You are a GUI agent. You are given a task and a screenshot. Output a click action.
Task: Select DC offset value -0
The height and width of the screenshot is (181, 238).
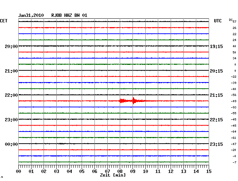pyautogui.click(x=234, y=156)
